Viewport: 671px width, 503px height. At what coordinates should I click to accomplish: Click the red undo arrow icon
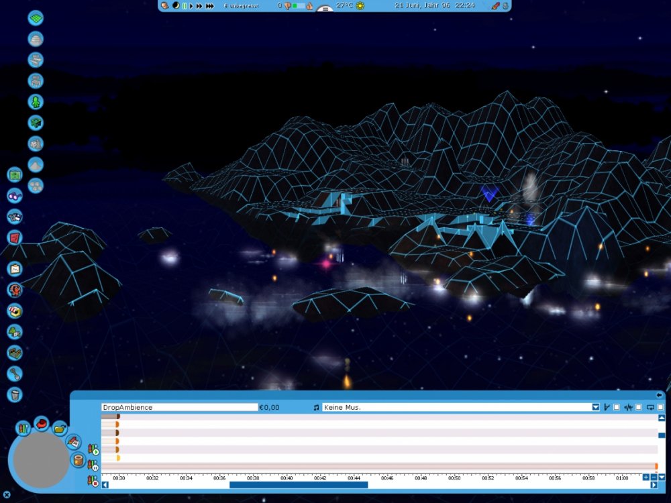click(x=42, y=423)
